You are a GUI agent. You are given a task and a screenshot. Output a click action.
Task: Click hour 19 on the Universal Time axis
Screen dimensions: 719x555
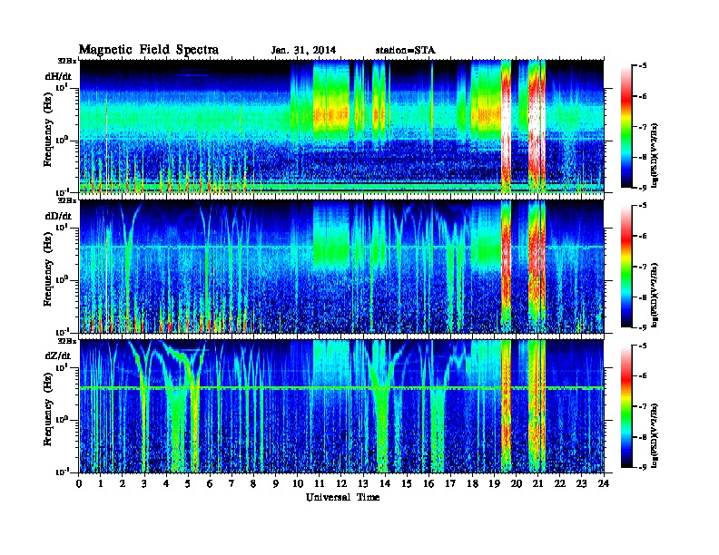(x=494, y=483)
